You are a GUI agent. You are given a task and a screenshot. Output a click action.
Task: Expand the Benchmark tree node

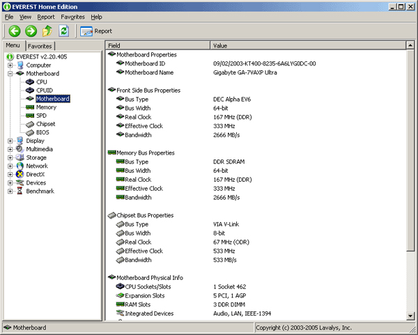coord(10,191)
